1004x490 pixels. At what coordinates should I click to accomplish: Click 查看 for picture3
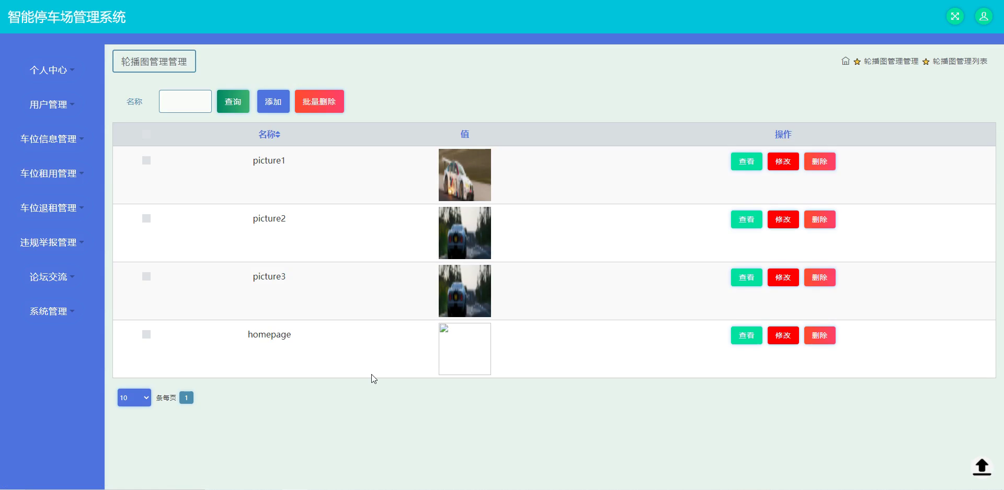[747, 277]
